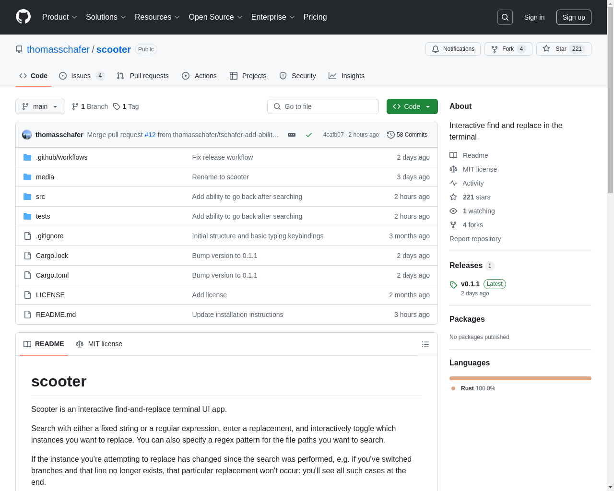Switch to the Insights tab
The height and width of the screenshot is (491, 614).
[x=346, y=76]
